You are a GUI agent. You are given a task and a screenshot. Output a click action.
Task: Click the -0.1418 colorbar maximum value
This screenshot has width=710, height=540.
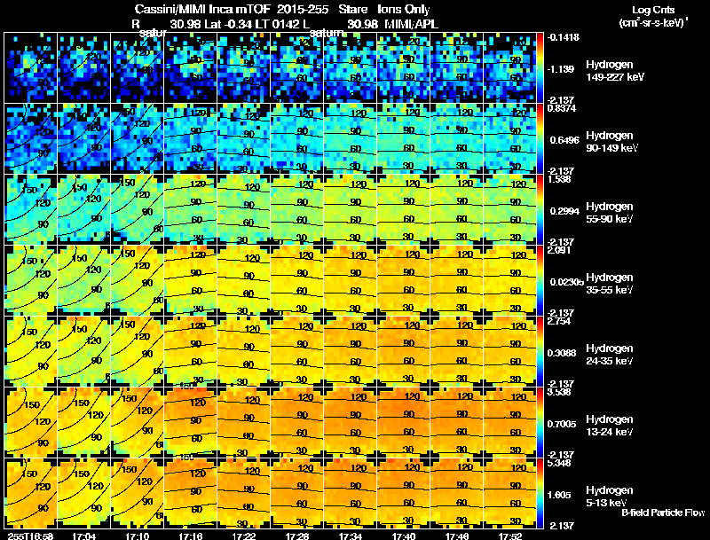point(564,37)
